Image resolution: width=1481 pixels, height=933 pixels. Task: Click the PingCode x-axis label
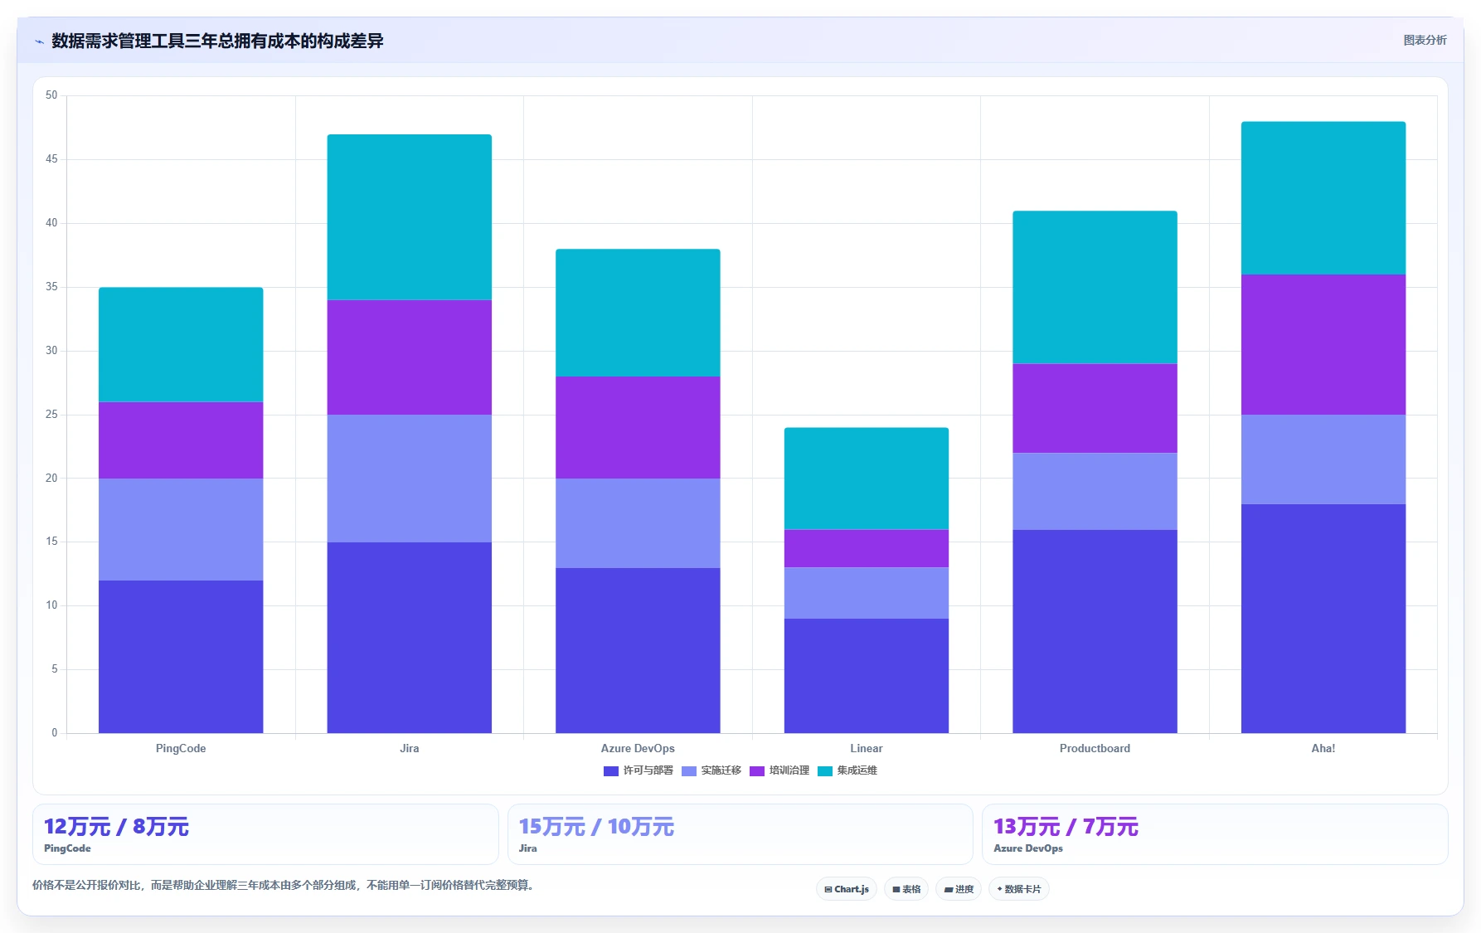(x=181, y=748)
